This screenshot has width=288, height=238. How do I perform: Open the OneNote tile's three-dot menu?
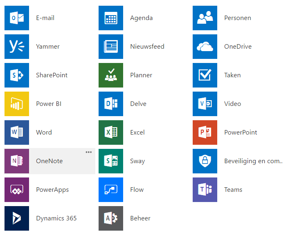click(x=89, y=152)
